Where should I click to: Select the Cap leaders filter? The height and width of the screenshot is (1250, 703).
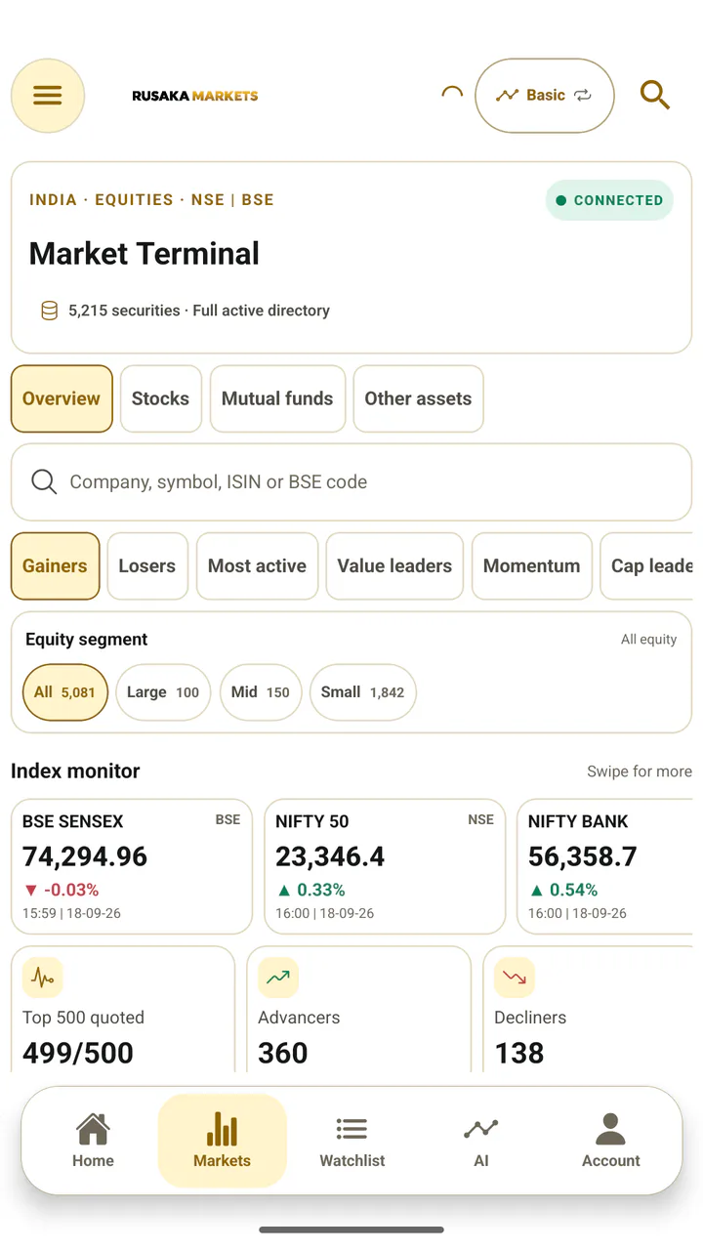point(648,565)
